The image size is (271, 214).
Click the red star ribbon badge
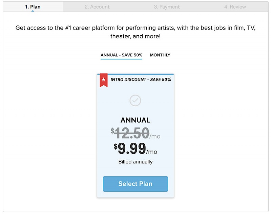(104, 80)
